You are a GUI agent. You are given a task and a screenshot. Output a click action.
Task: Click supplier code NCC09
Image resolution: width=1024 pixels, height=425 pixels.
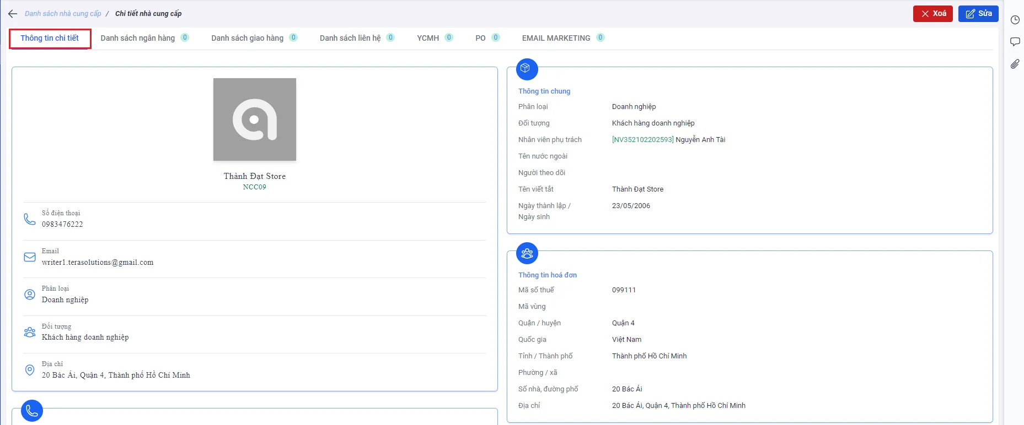click(x=255, y=187)
